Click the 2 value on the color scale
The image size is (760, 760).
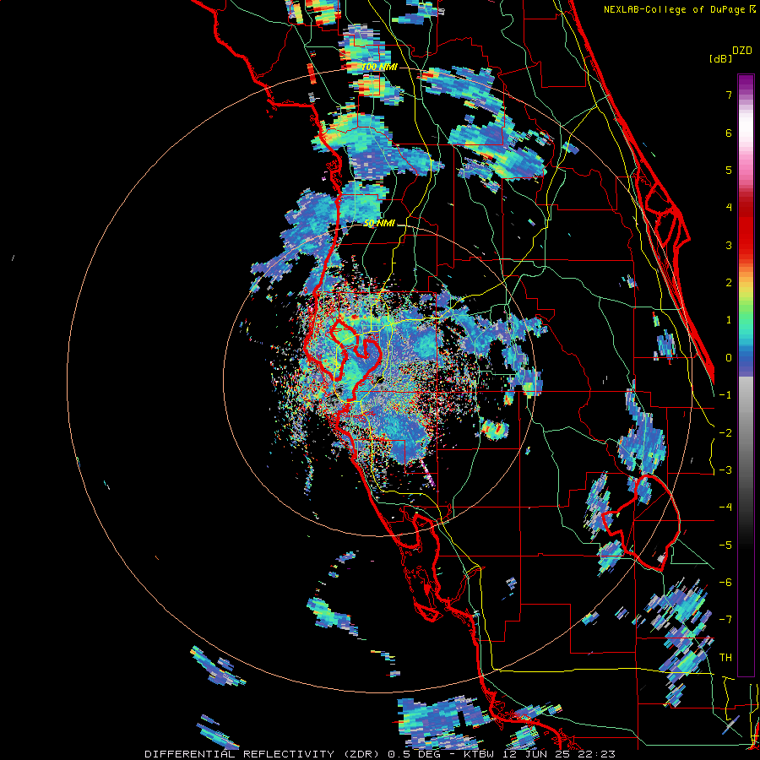(729, 283)
